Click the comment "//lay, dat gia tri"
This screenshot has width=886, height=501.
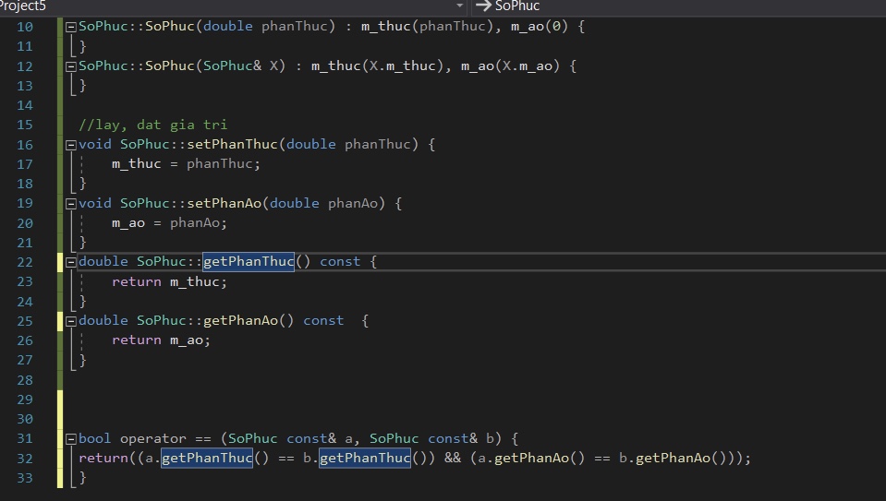tap(152, 125)
